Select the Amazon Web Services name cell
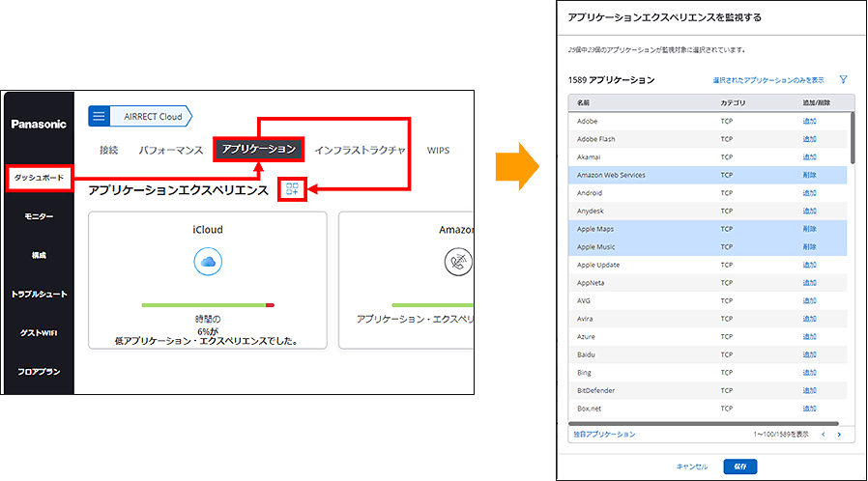Screen dimensions: 868x481 pos(611,175)
